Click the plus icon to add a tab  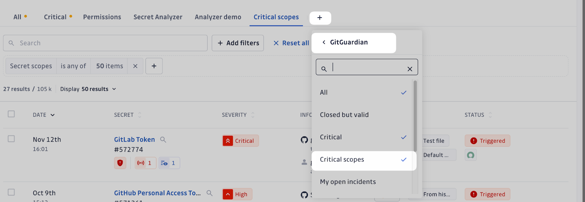[x=320, y=18]
